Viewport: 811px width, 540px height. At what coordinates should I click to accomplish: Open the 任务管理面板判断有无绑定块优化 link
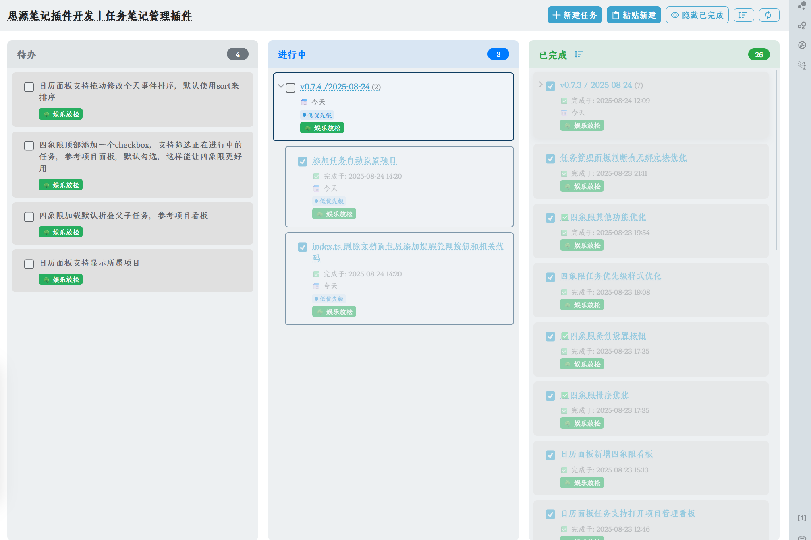(623, 158)
